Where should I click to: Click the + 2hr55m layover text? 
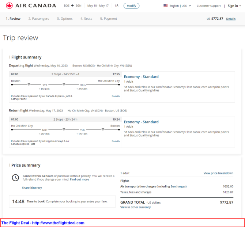coord(82,89)
